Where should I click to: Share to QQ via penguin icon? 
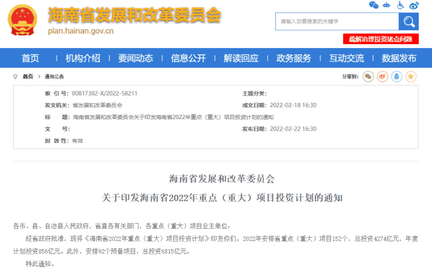tap(396, 76)
